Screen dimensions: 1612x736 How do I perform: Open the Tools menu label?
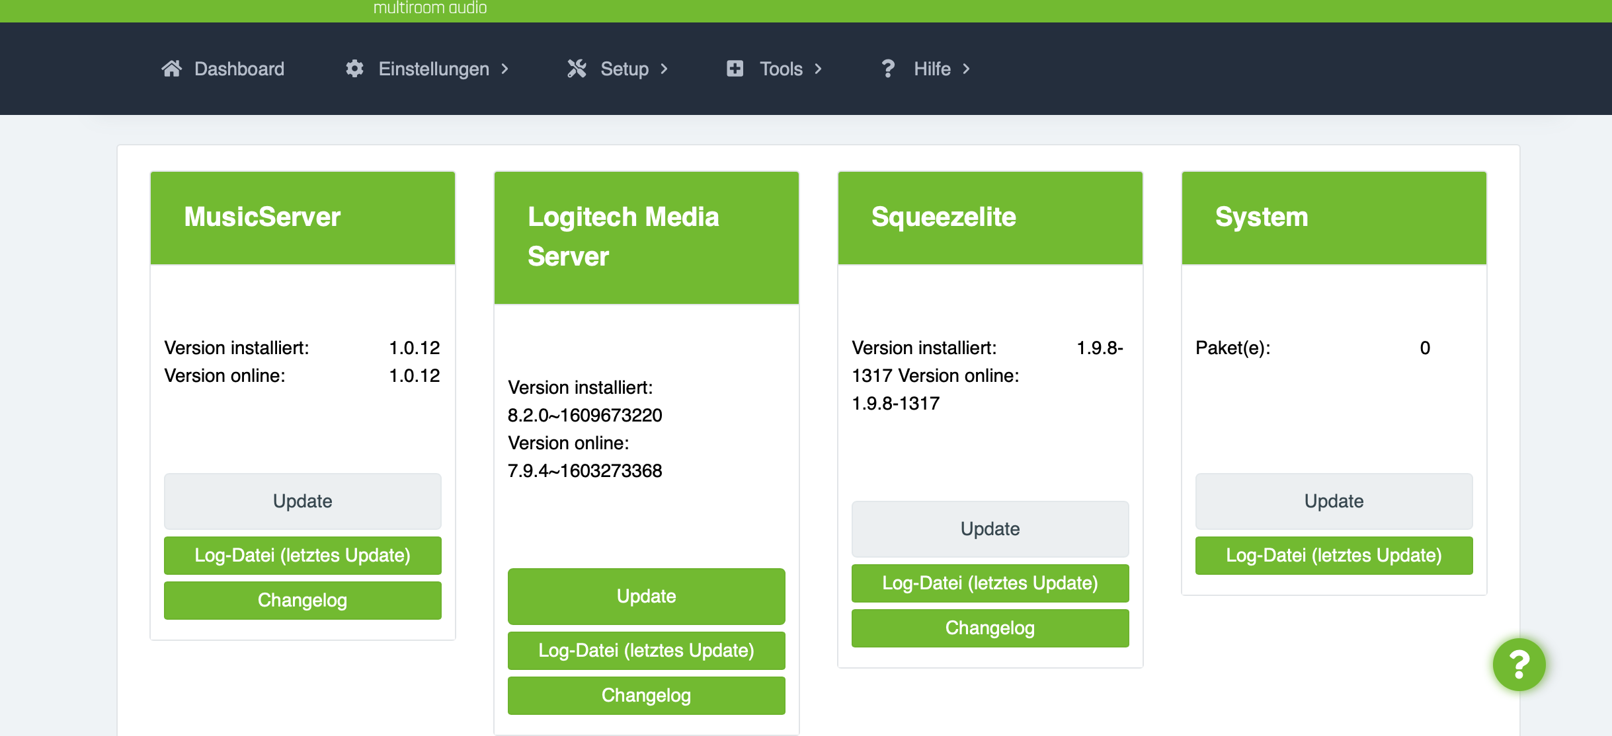tap(781, 69)
